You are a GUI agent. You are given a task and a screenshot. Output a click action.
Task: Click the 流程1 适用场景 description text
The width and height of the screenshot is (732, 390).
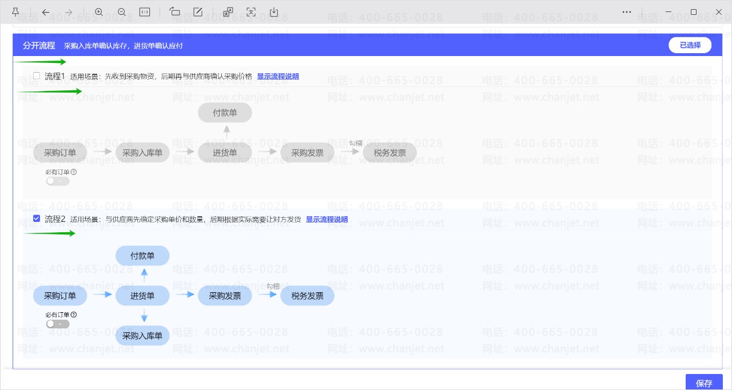tap(161, 76)
